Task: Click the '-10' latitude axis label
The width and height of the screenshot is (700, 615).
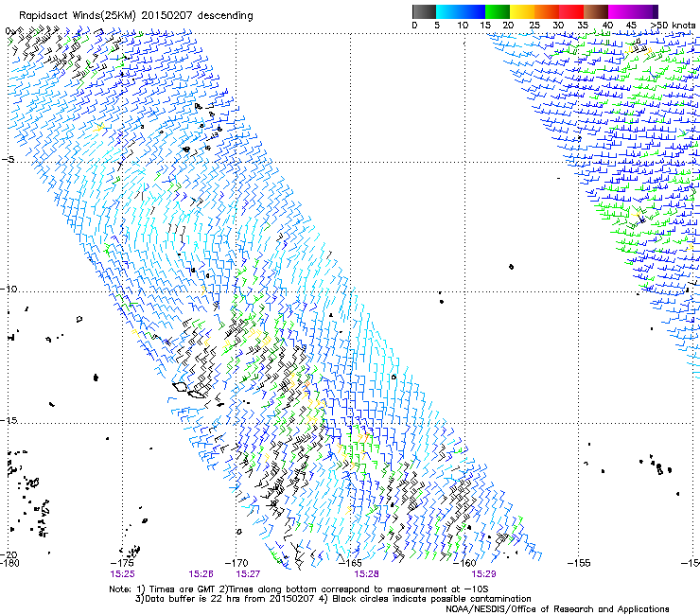Action: tap(9, 289)
